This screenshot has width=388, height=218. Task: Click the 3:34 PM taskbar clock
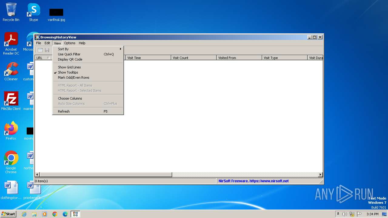coord(372,214)
